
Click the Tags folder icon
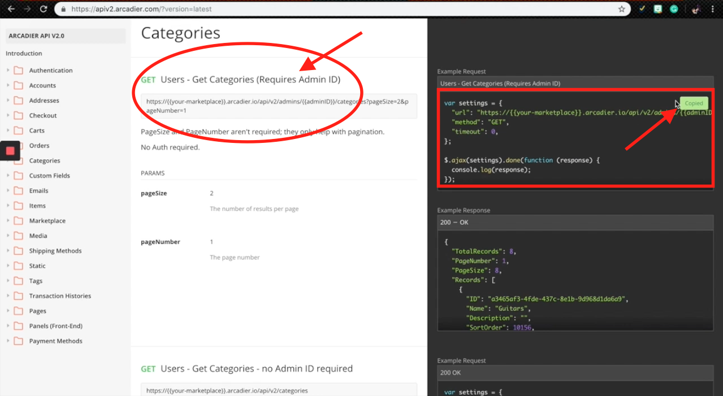coord(19,281)
